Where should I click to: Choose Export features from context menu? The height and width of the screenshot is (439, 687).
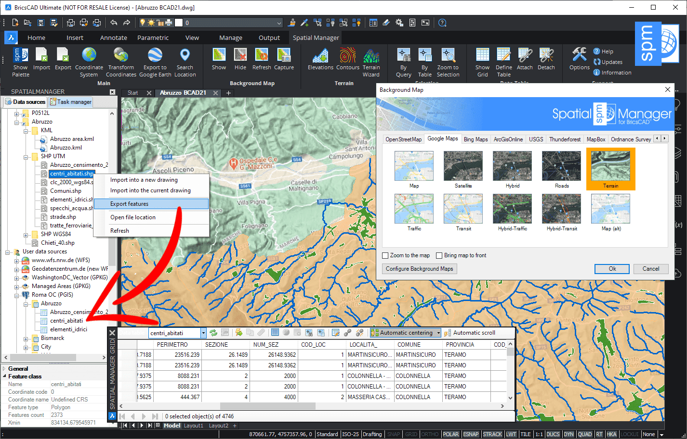click(x=151, y=204)
